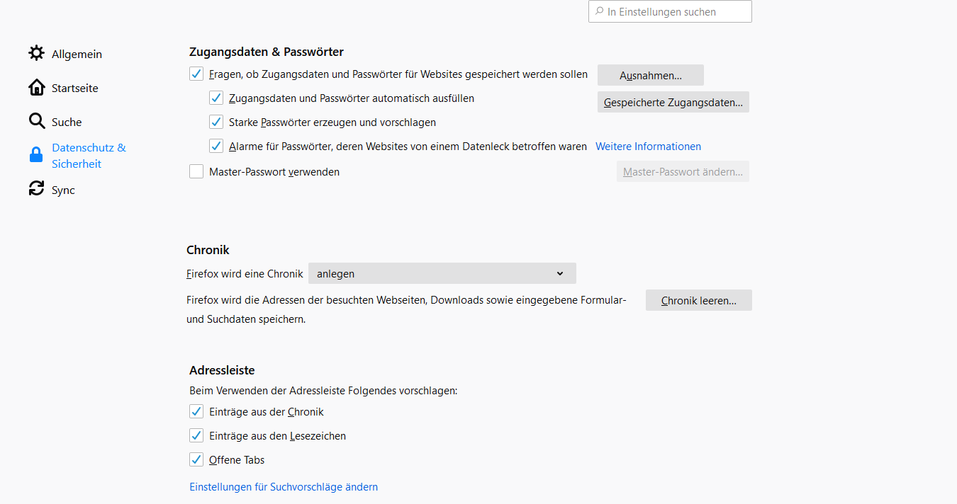Image resolution: width=957 pixels, height=504 pixels.
Task: Uncheck saving Zugangsdaten und Passwörter prompt
Action: [x=196, y=74]
